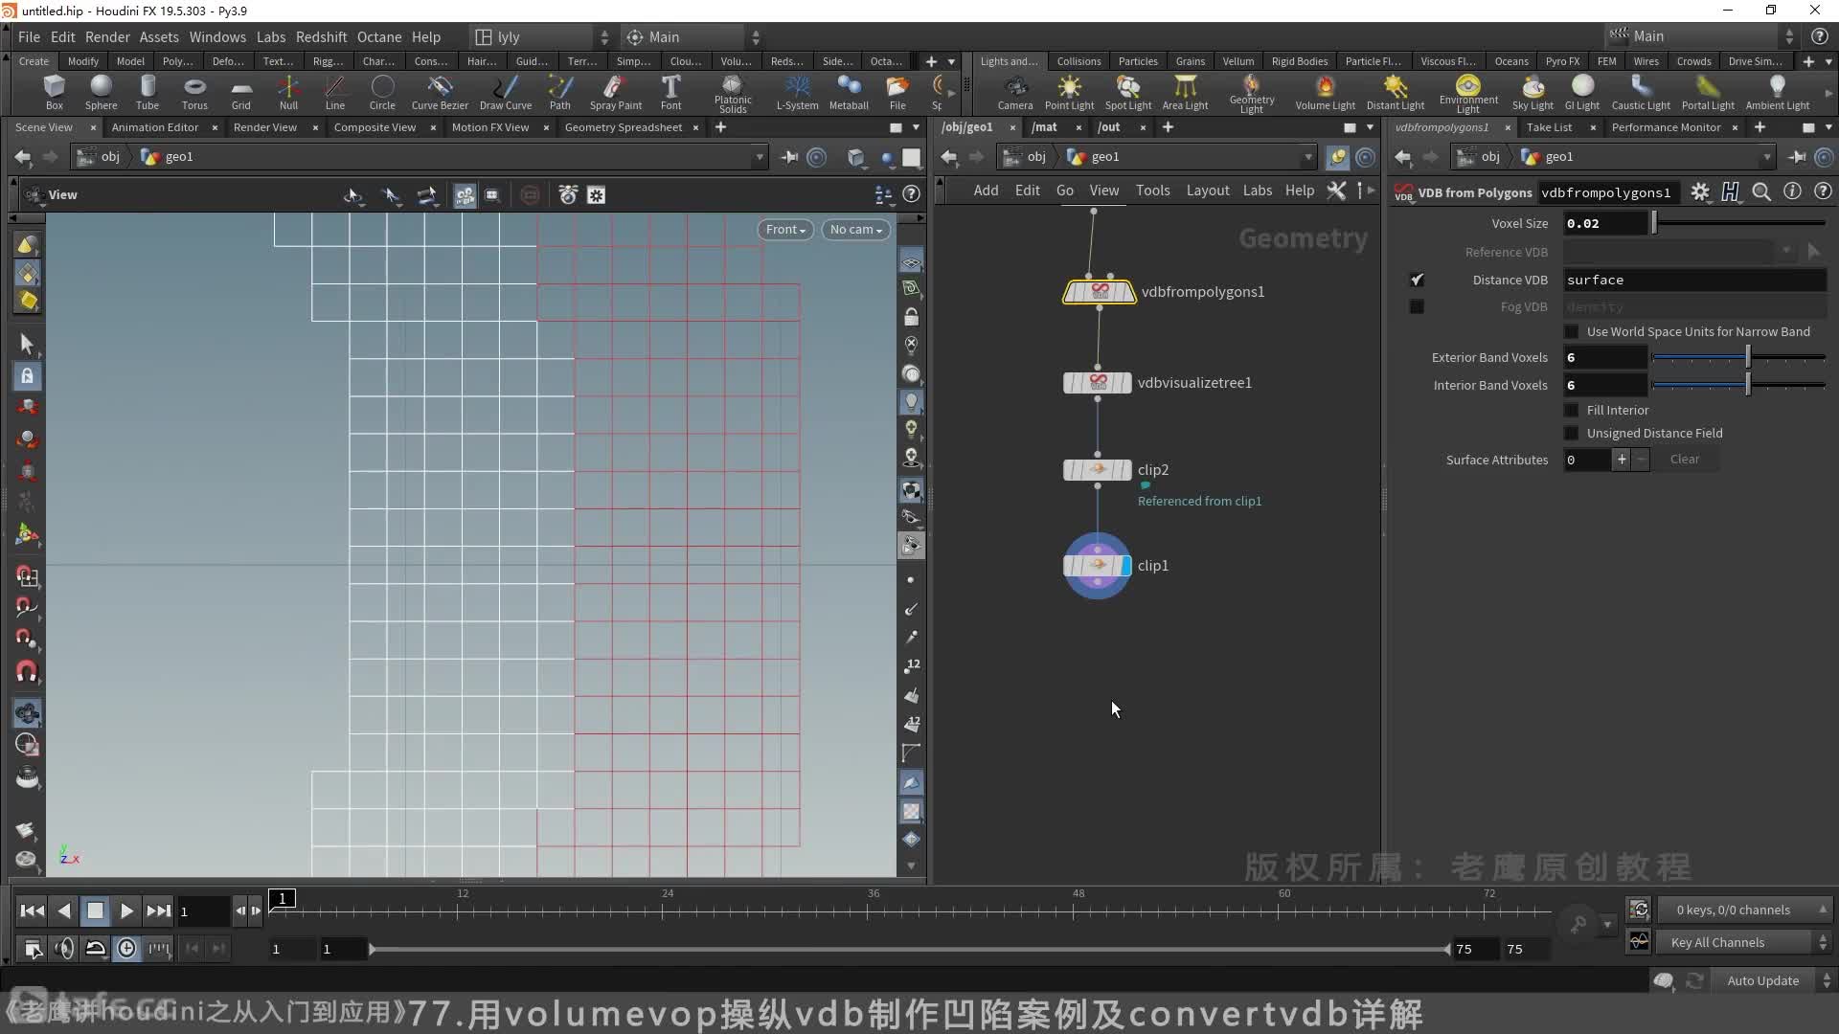This screenshot has height=1034, width=1839.
Task: Add a Spot Light from shelf
Action: [1128, 93]
